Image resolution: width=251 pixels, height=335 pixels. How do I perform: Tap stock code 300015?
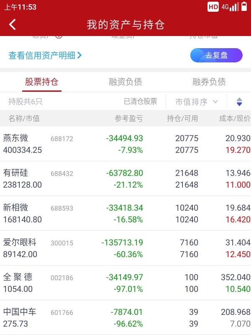click(62, 243)
